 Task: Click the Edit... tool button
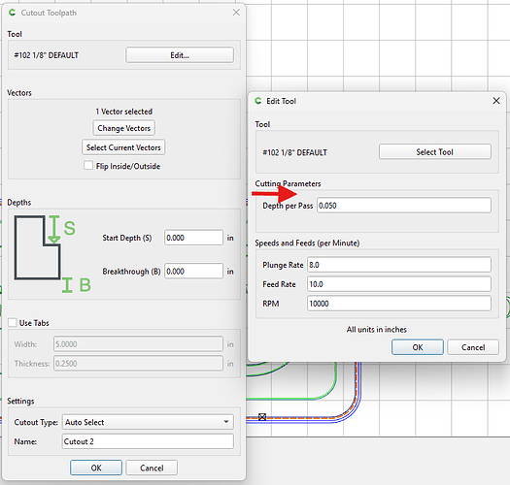180,55
